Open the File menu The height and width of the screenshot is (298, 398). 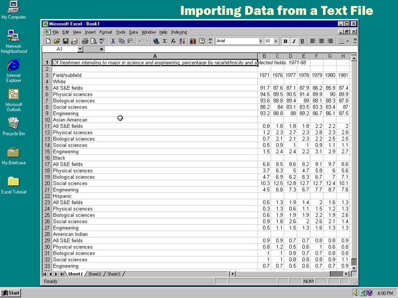56,32
